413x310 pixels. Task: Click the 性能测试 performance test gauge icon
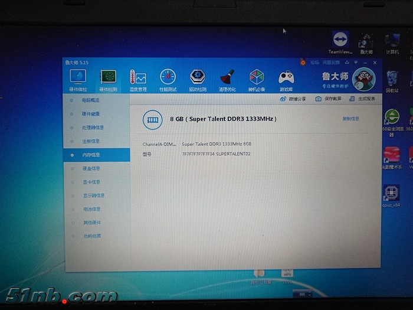pos(168,79)
